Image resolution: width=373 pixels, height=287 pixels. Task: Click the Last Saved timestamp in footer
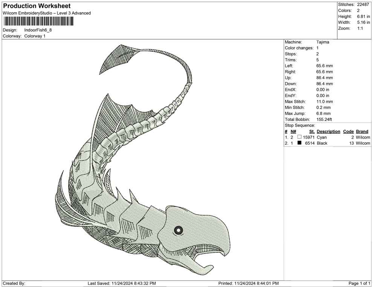[122, 283]
